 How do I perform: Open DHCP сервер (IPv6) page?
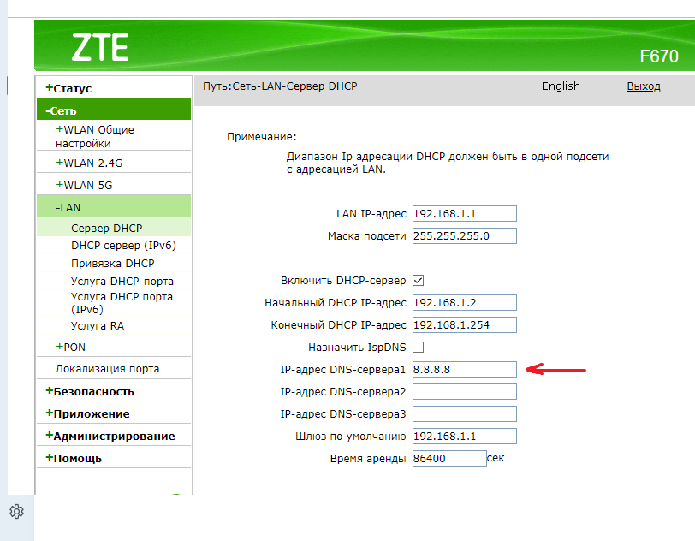[x=123, y=246]
